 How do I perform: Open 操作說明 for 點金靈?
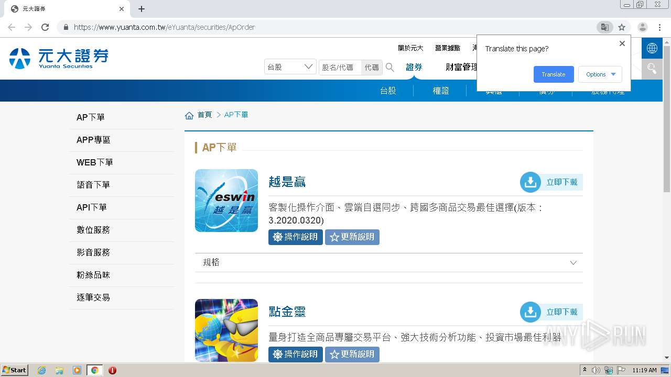click(296, 354)
